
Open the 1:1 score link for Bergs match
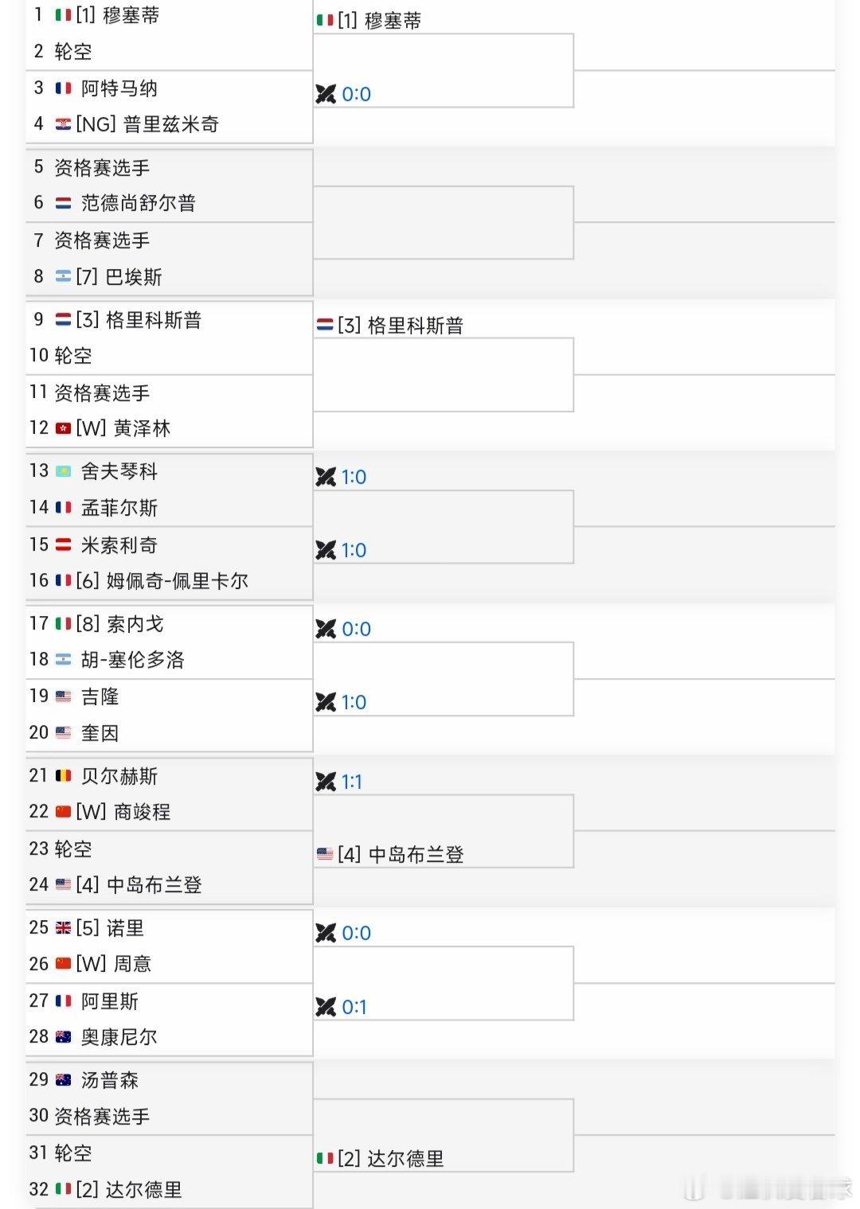pos(352,782)
